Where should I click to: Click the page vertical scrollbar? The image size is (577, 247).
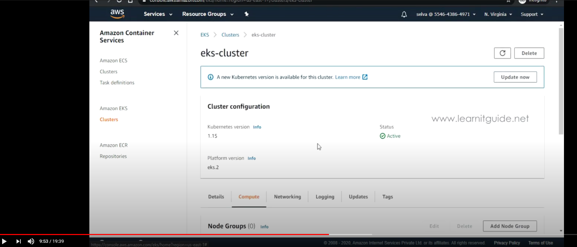561,81
